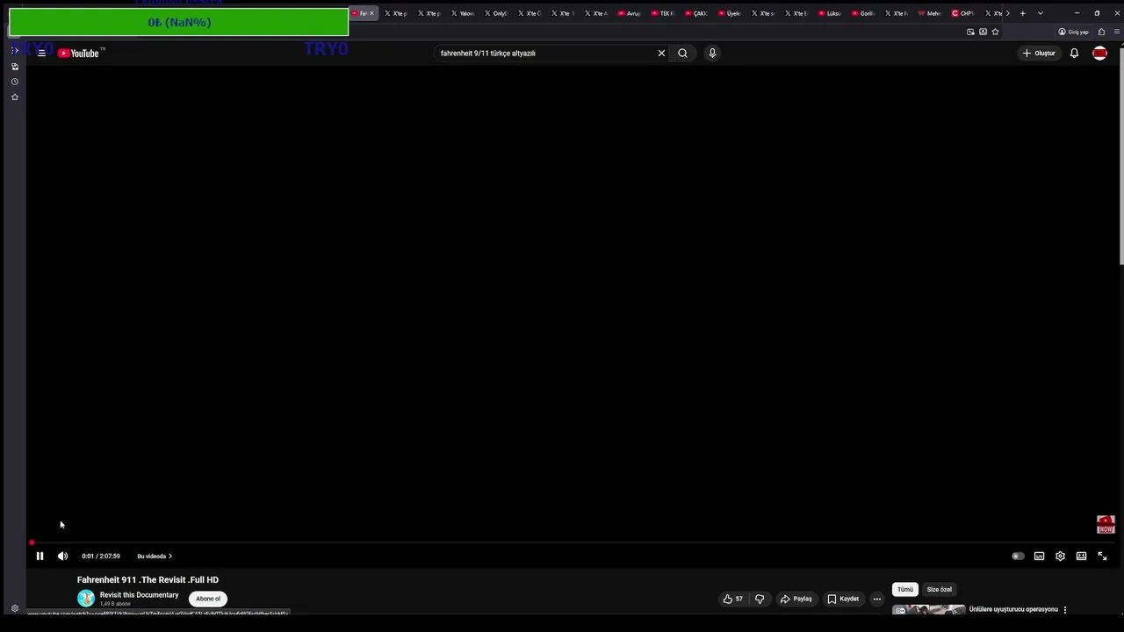Like the video

(733, 599)
